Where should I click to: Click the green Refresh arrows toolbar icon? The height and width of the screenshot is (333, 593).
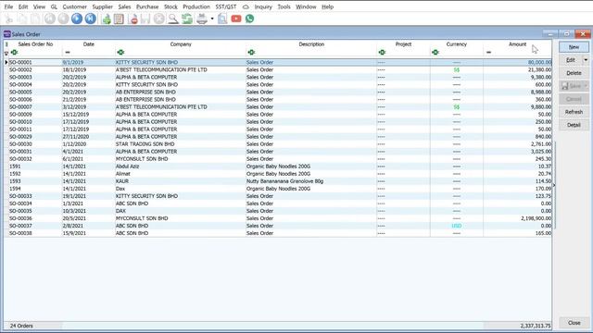point(187,18)
